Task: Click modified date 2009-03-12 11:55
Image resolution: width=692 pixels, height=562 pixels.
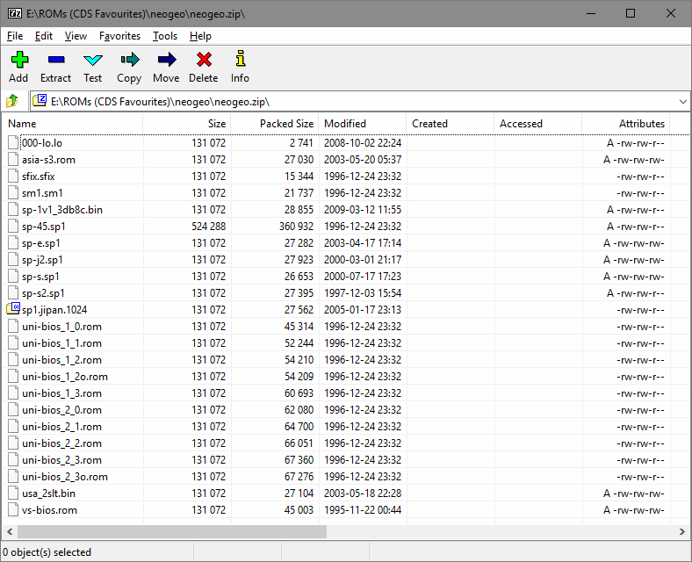Action: pyautogui.click(x=363, y=210)
